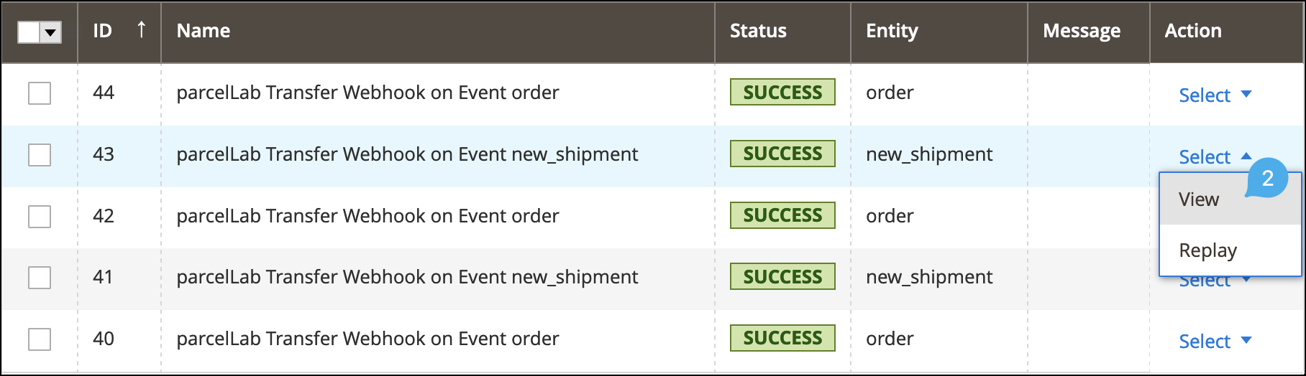Mark the checkbox for ID 40
The width and height of the screenshot is (1306, 376).
pyautogui.click(x=40, y=339)
